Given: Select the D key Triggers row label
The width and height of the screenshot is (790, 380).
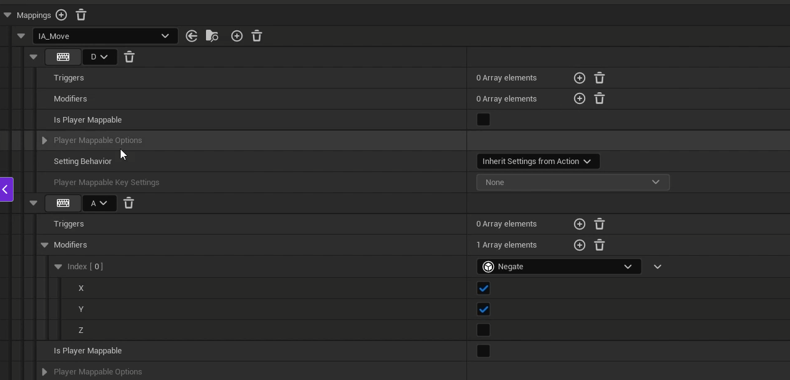Looking at the screenshot, I should tap(69, 78).
